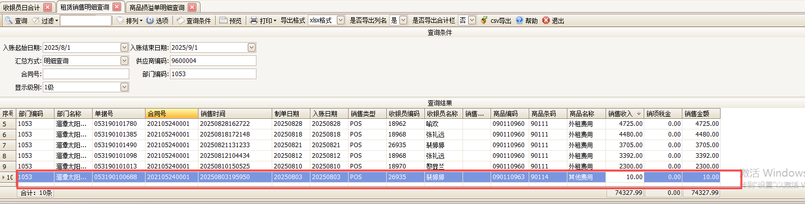The image size is (805, 204).
Task: Expand the 导出格式 xlsx格式 dropdown
Action: coord(340,20)
